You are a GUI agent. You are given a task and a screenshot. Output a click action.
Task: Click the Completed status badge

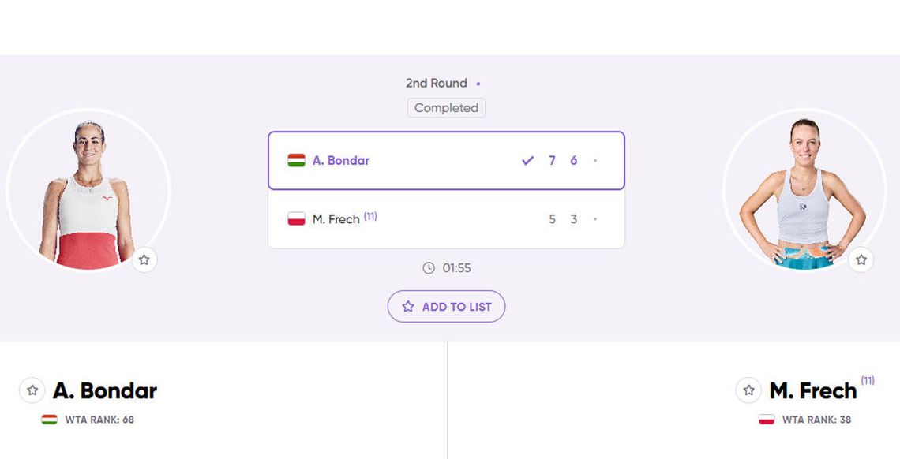pyautogui.click(x=446, y=108)
